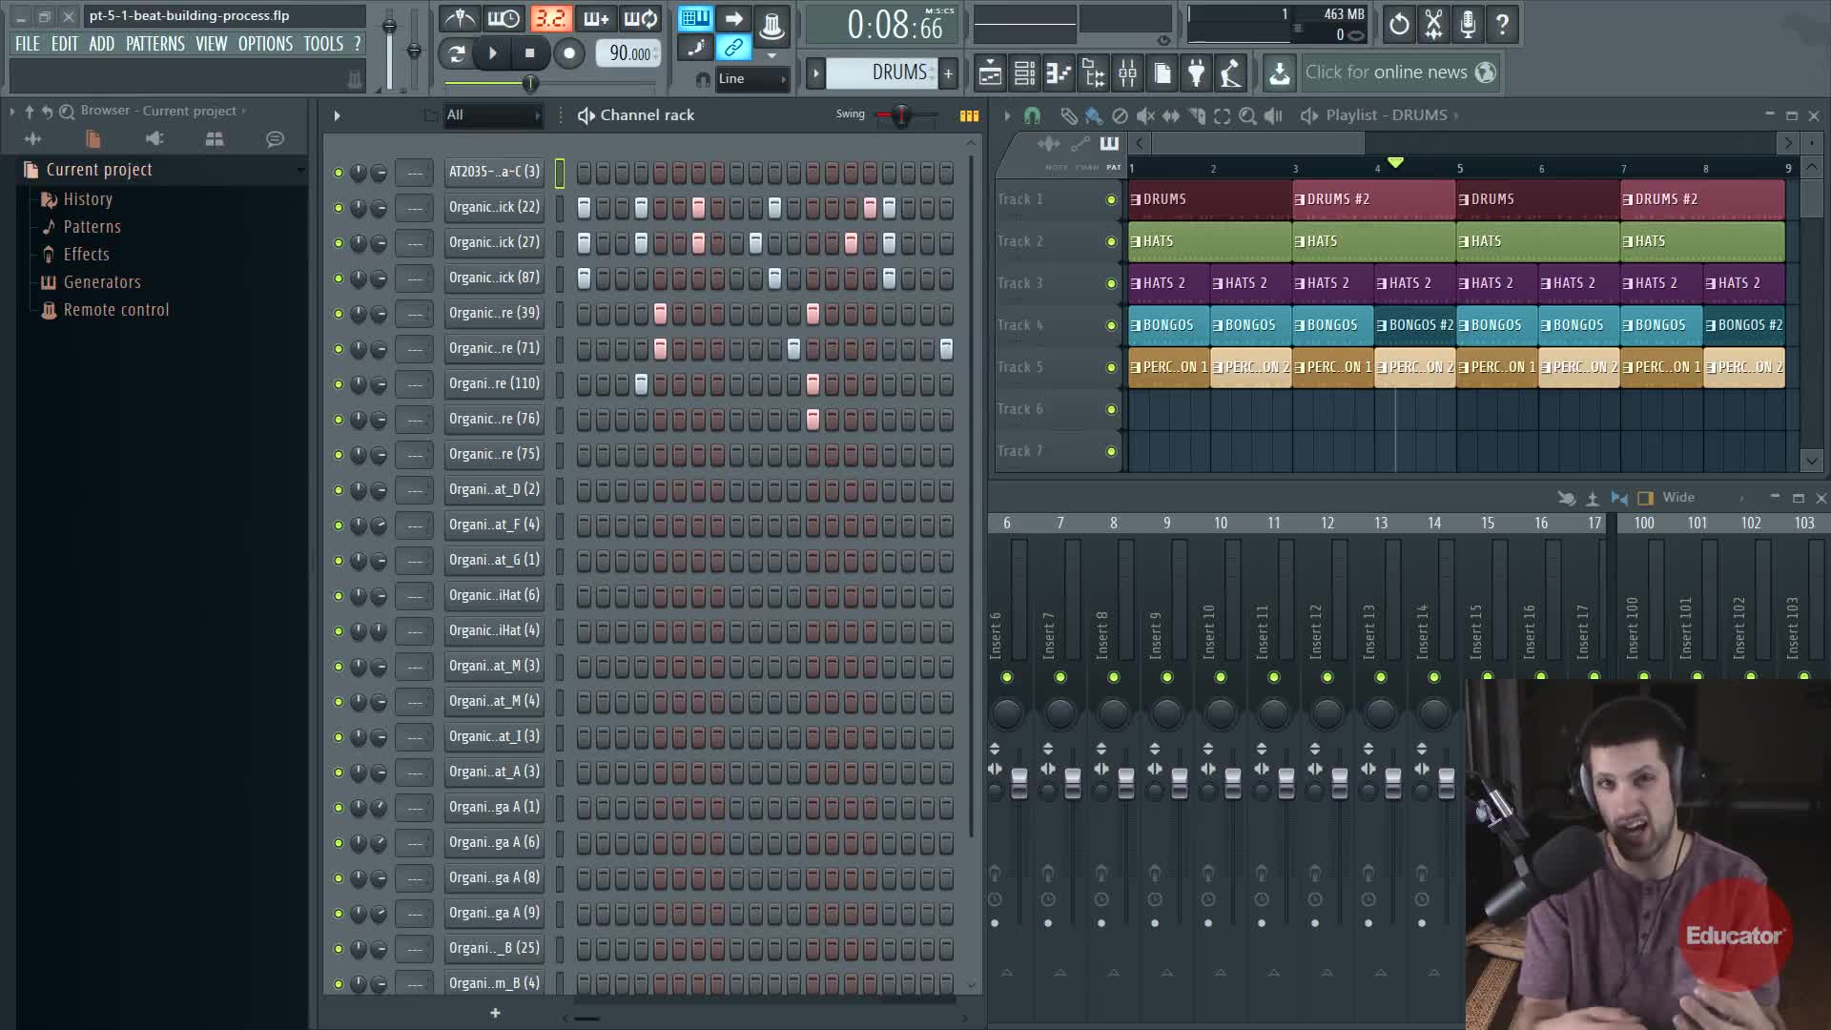Open the piano roll view

coord(1059,72)
